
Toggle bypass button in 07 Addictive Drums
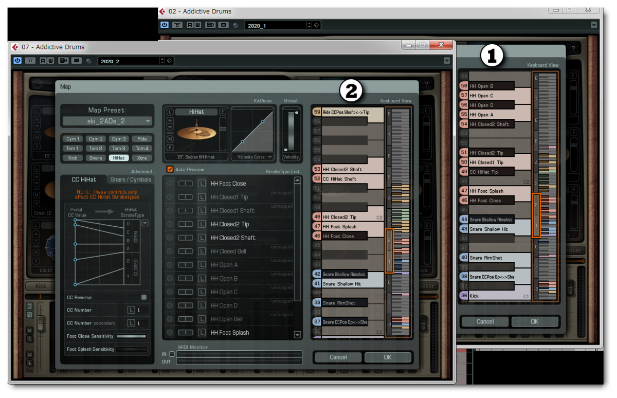[x=31, y=61]
